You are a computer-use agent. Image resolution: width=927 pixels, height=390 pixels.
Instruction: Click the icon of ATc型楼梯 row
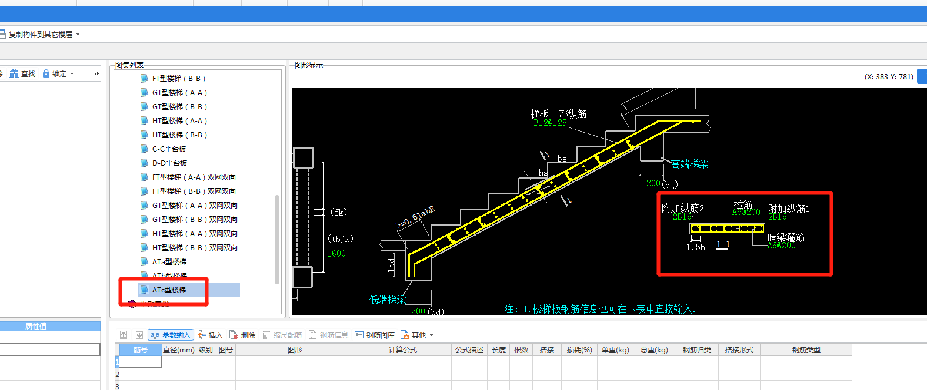pos(144,290)
